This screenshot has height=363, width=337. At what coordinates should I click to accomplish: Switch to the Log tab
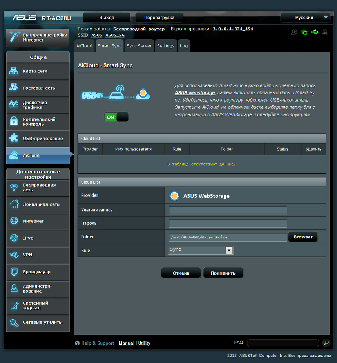(184, 46)
